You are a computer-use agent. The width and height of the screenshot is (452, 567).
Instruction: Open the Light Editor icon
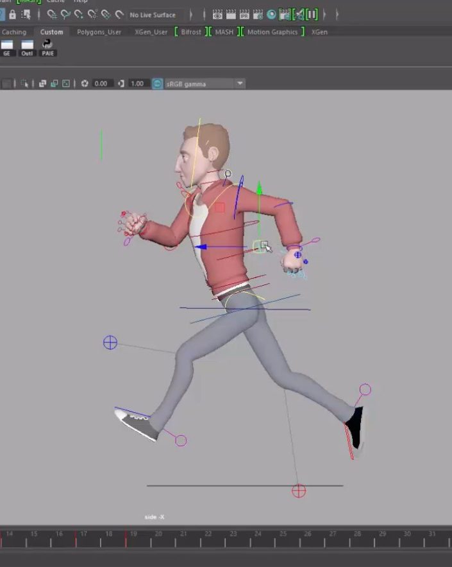pos(299,15)
